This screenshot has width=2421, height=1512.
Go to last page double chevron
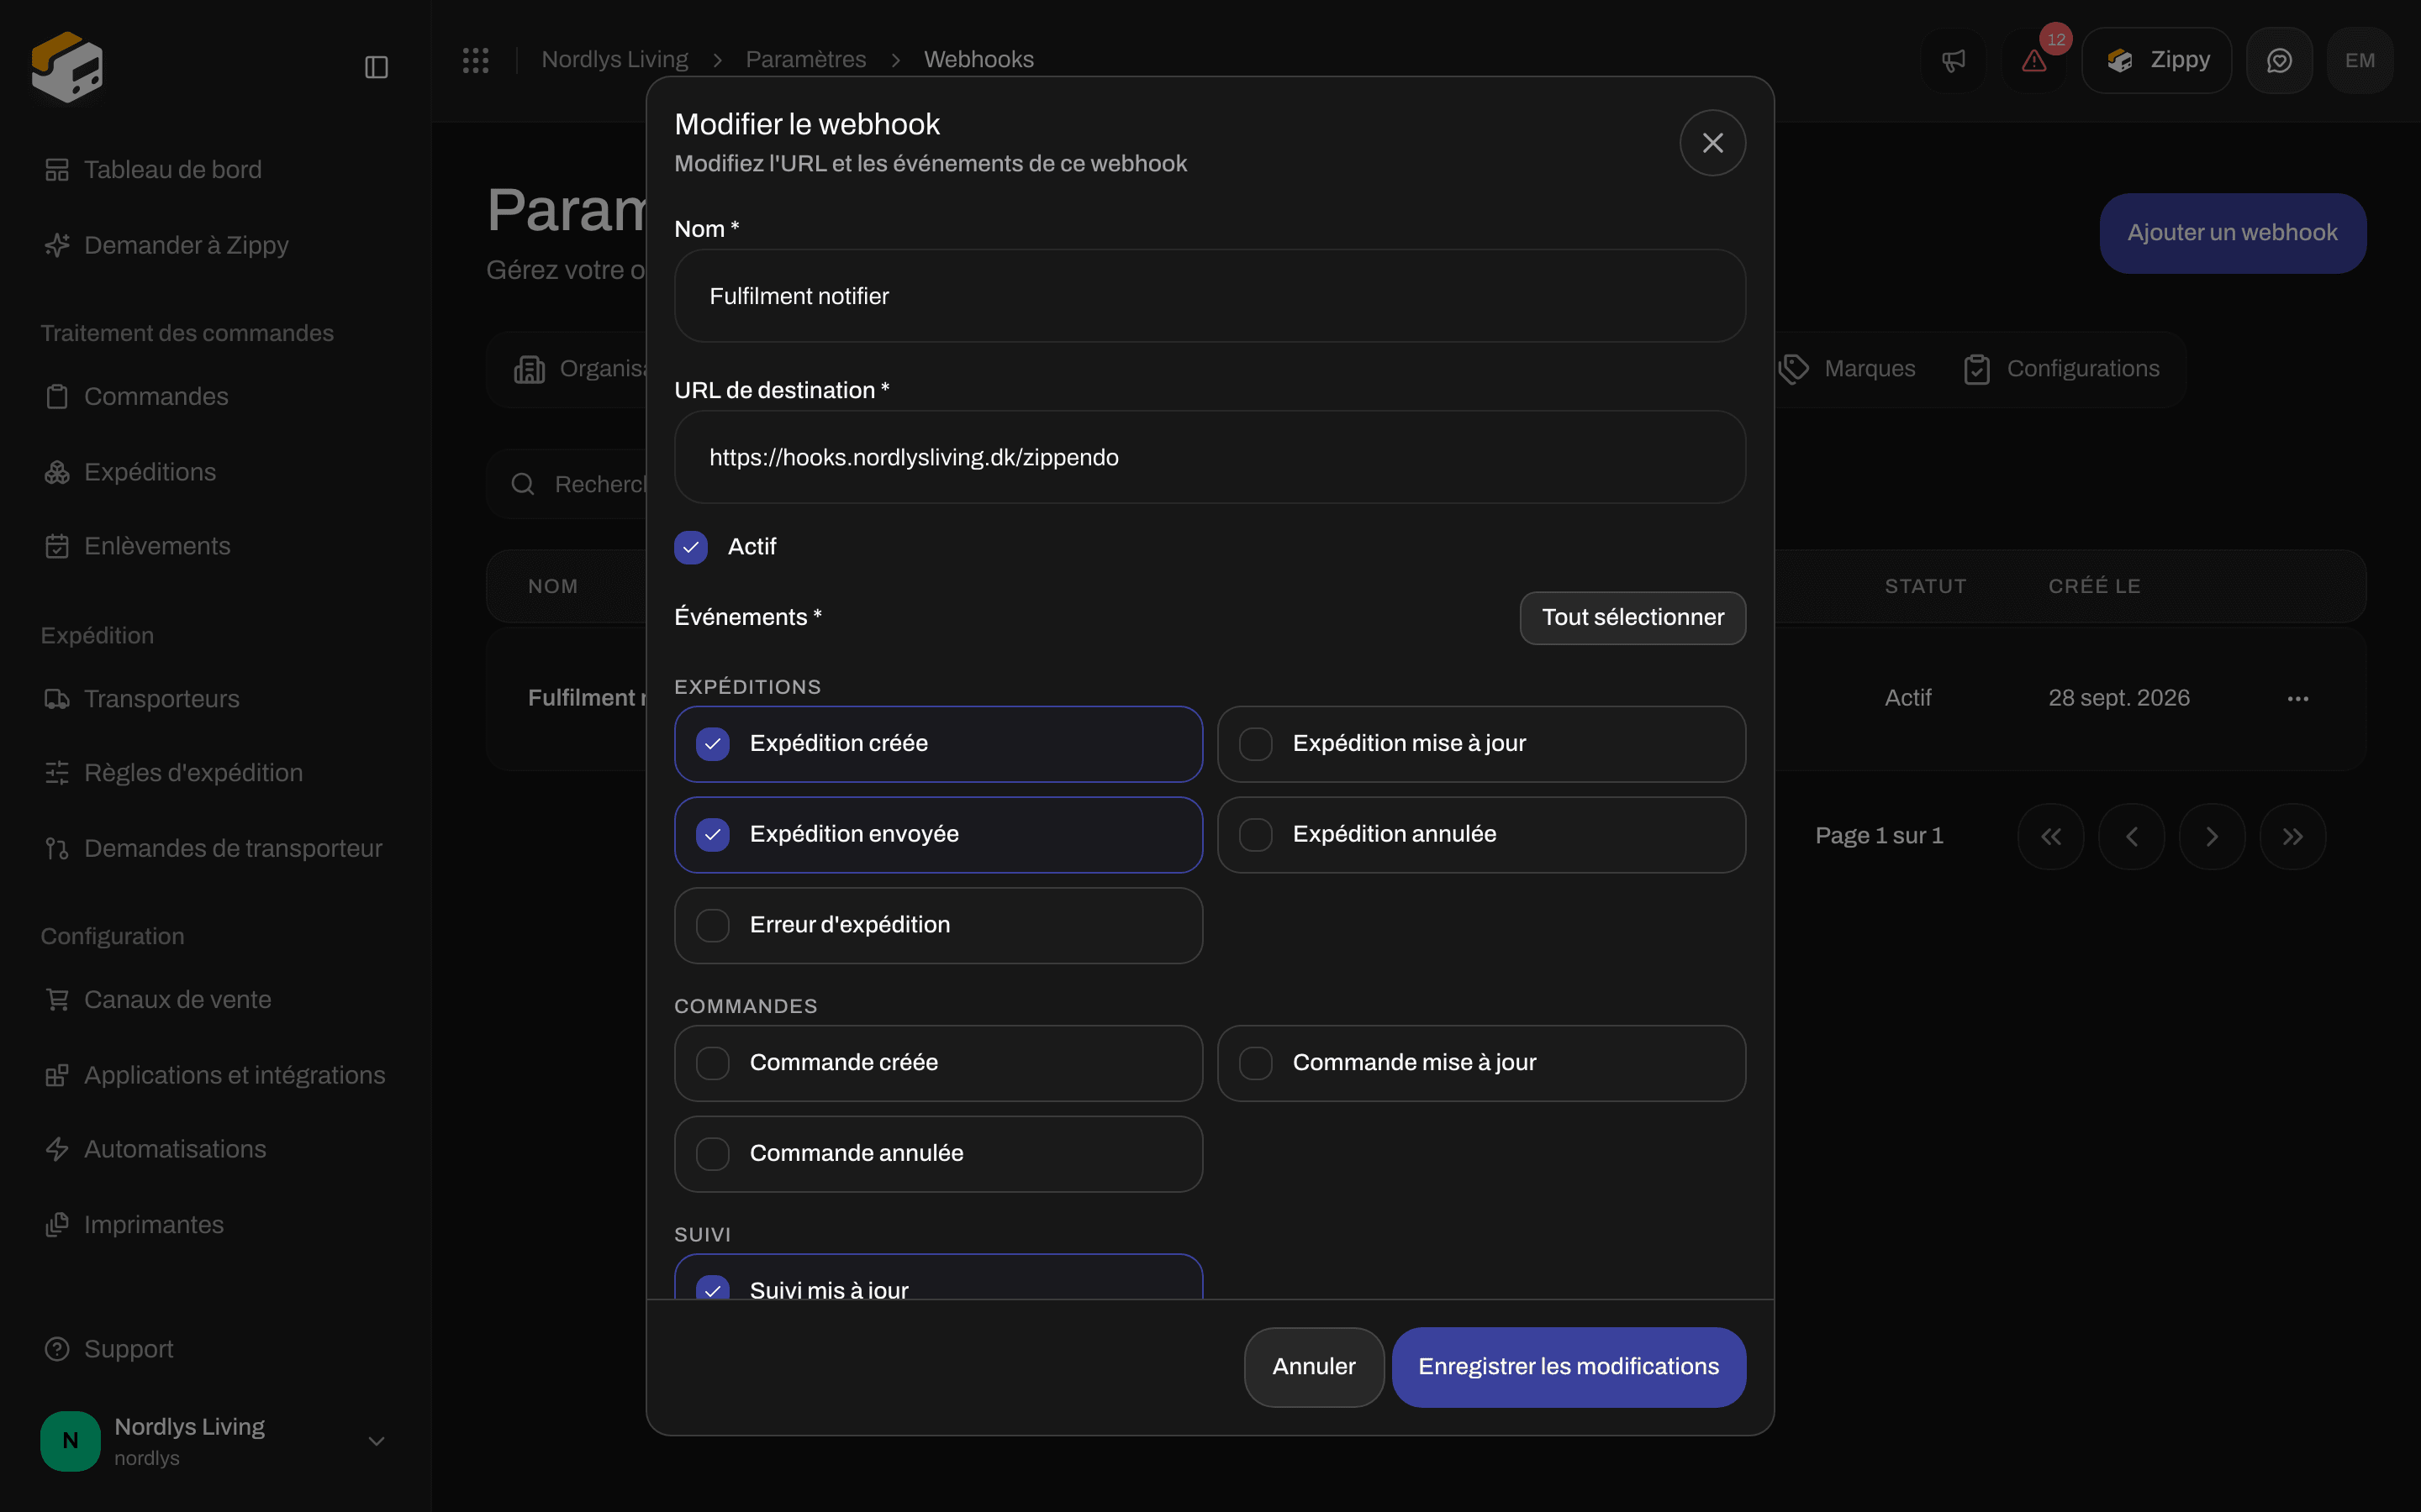[2293, 837]
